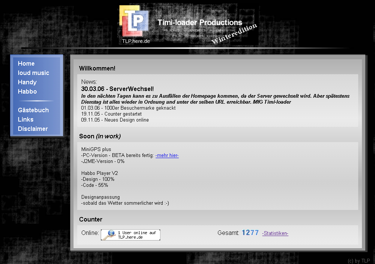Click the 'Gesamt:' label
Screen dimensions: 375x264
click(228, 233)
